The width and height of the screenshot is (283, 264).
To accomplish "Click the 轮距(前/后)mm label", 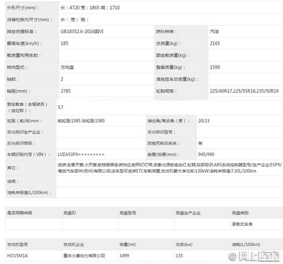I will 25,121.
